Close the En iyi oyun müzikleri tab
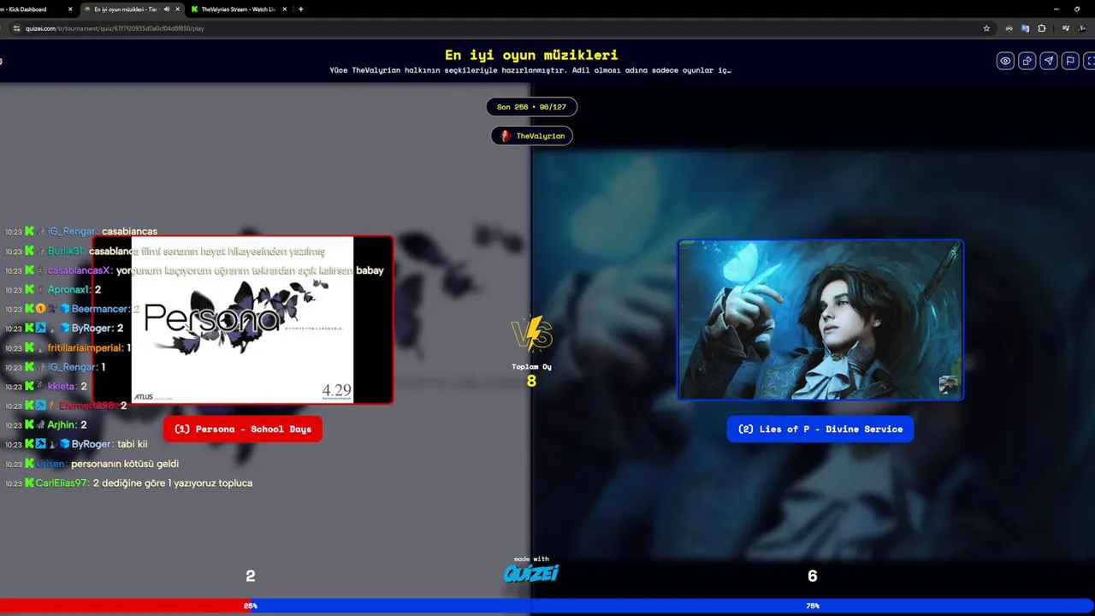This screenshot has width=1095, height=616. point(178,9)
